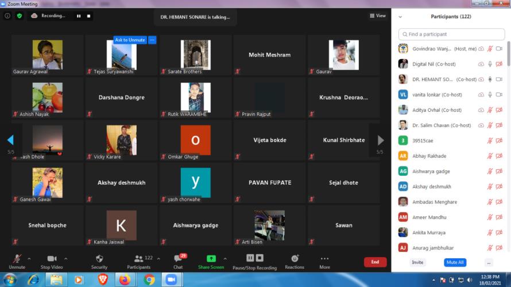Toggle Dr. Salim Chavan muted microphone icon
The image size is (511, 287).
point(490,126)
